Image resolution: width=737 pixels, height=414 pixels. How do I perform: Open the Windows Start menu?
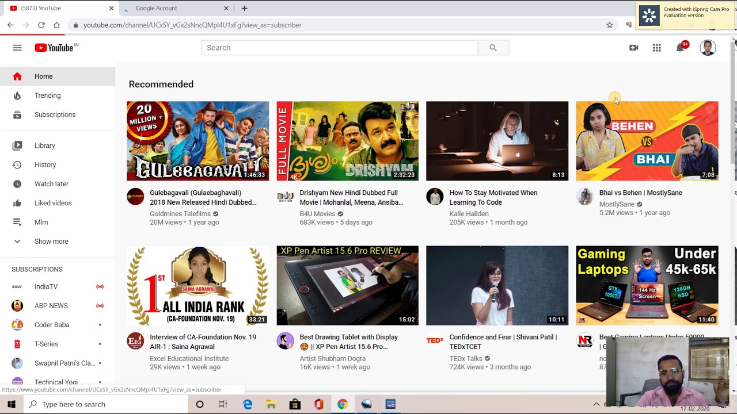(x=11, y=404)
